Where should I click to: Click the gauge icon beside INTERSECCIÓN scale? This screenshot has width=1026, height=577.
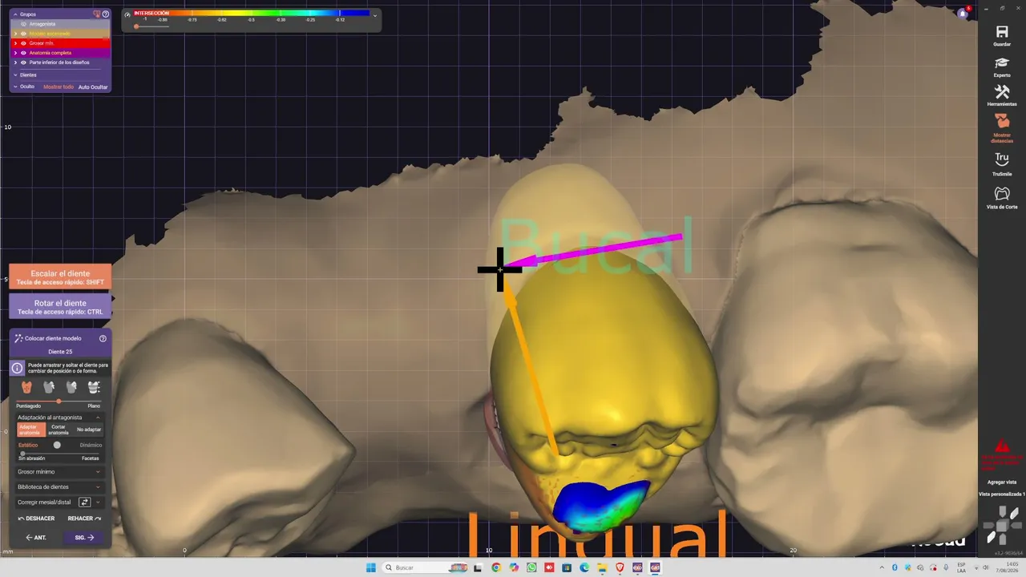point(127,14)
